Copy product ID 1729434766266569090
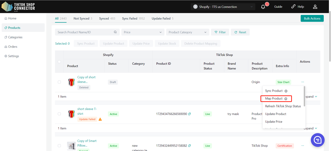The image size is (331, 151). (190, 114)
